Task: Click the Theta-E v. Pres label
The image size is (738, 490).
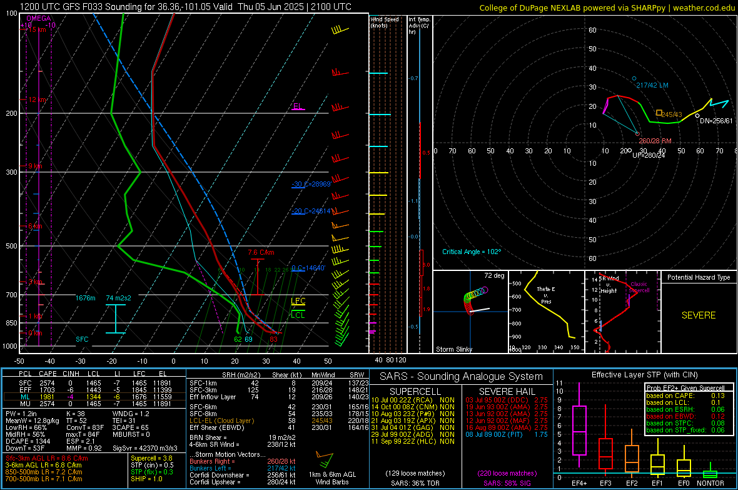Action: 546,295
